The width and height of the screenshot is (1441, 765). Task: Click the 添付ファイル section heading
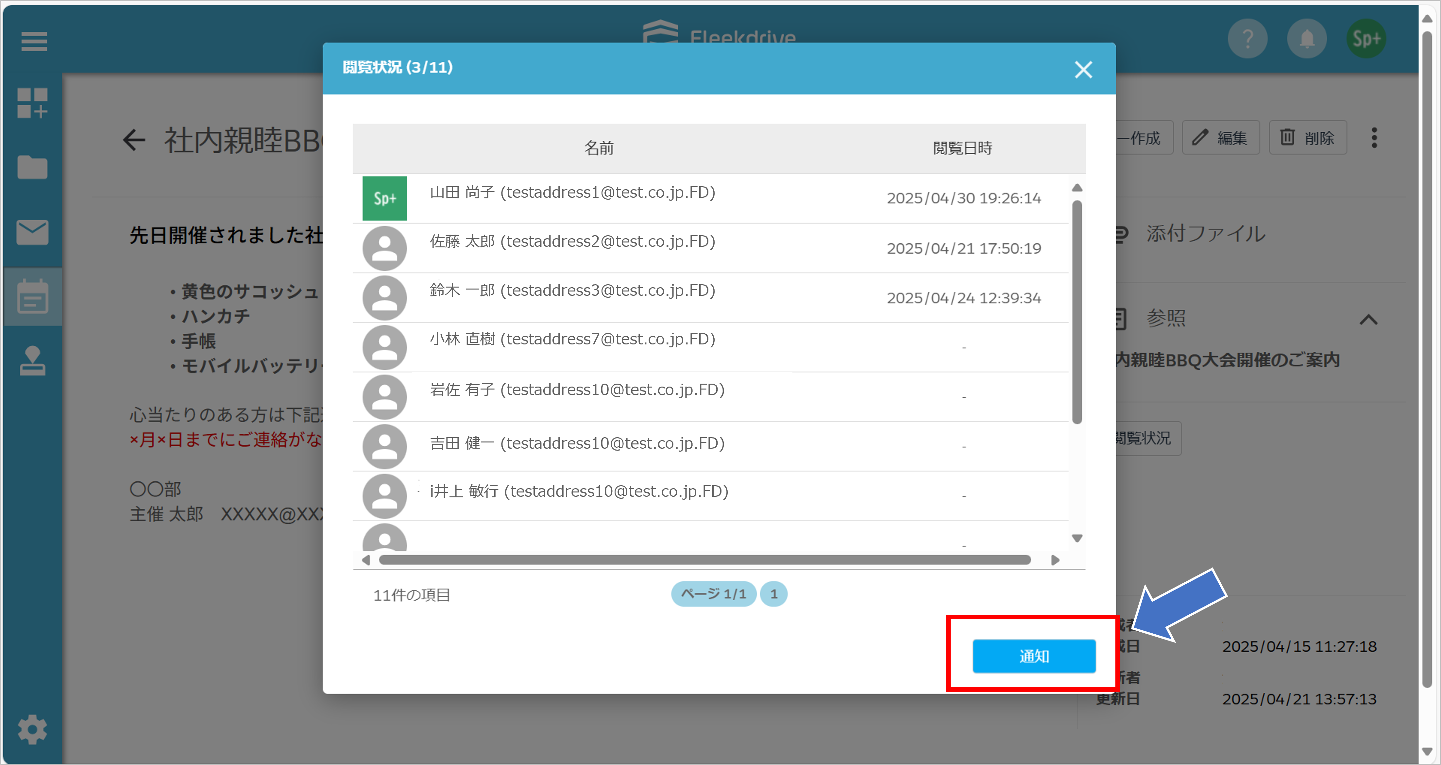click(x=1206, y=234)
